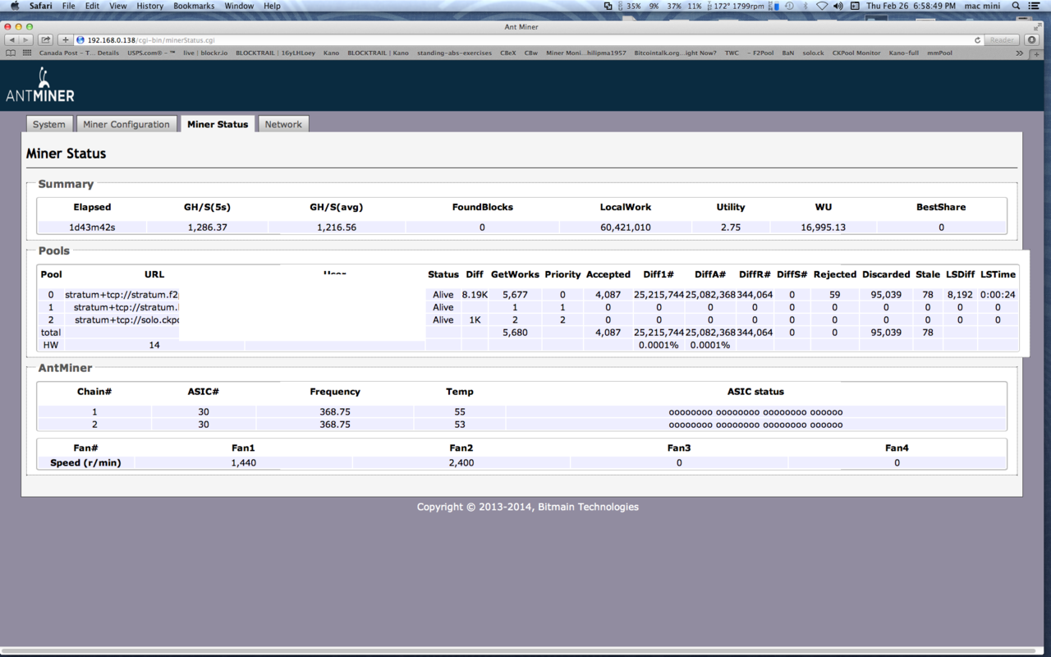Open the USPS.com bookmark

[x=152, y=53]
